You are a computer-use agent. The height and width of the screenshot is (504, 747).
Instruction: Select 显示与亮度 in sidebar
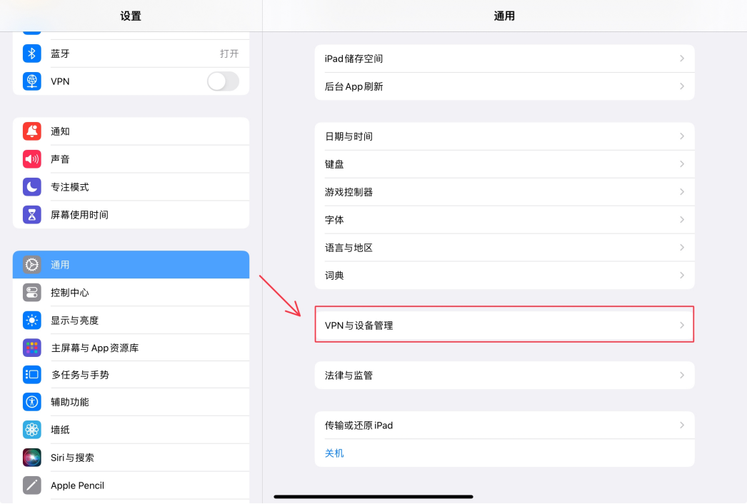tap(131, 320)
